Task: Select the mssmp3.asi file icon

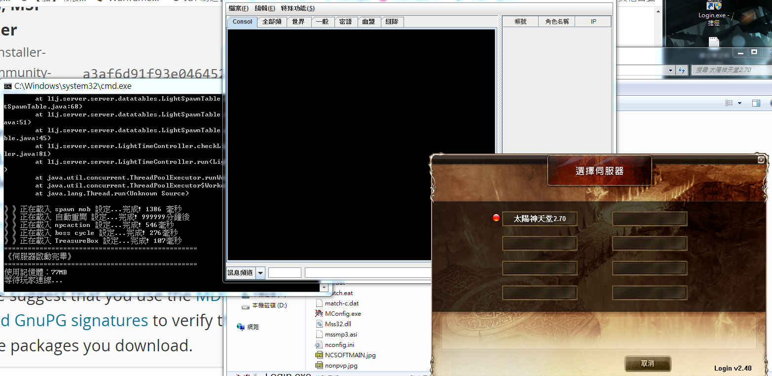Action: (319, 334)
